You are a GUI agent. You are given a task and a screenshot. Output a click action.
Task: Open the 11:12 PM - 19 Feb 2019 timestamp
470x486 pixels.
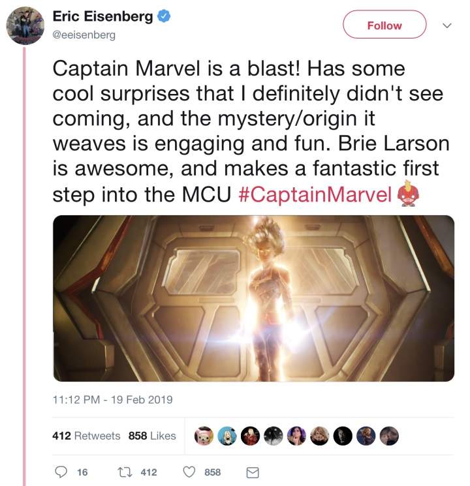pyautogui.click(x=113, y=399)
